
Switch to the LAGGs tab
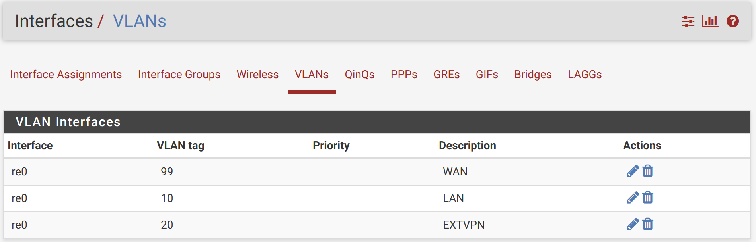tap(584, 74)
